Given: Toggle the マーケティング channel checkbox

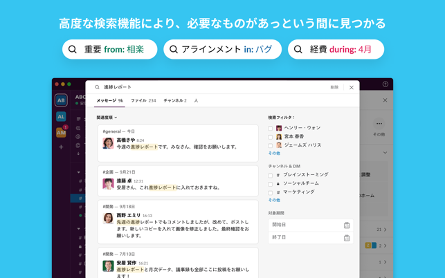Looking at the screenshot, I should click(271, 192).
